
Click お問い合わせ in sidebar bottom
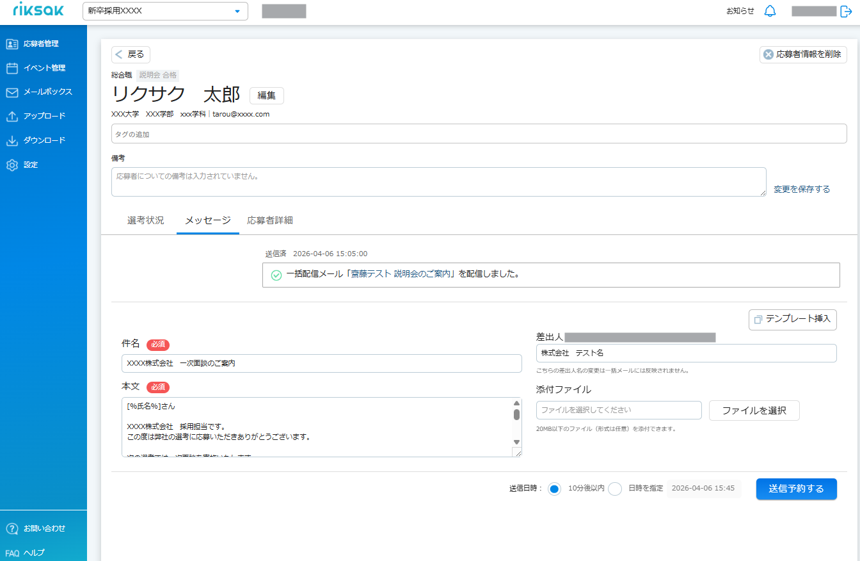point(44,529)
